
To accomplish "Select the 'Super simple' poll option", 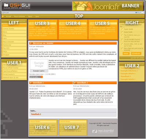I will pos(122,29).
